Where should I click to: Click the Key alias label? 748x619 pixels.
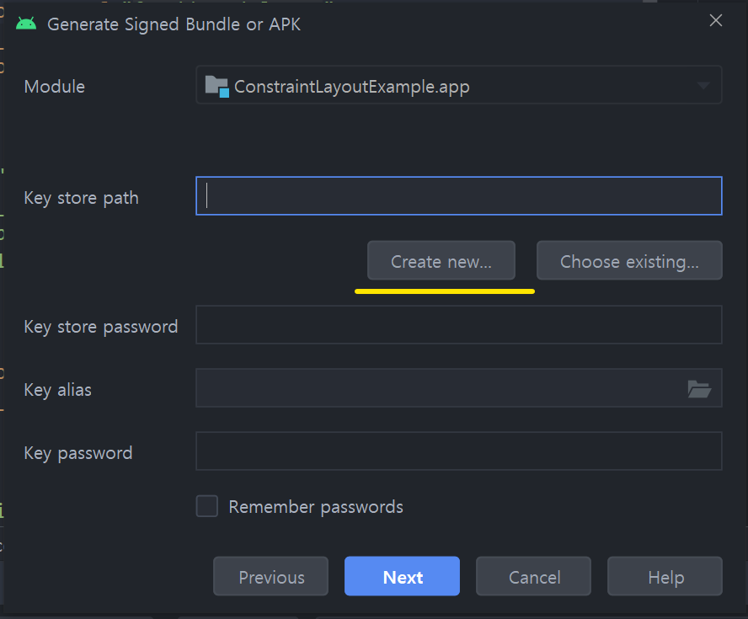pos(58,390)
